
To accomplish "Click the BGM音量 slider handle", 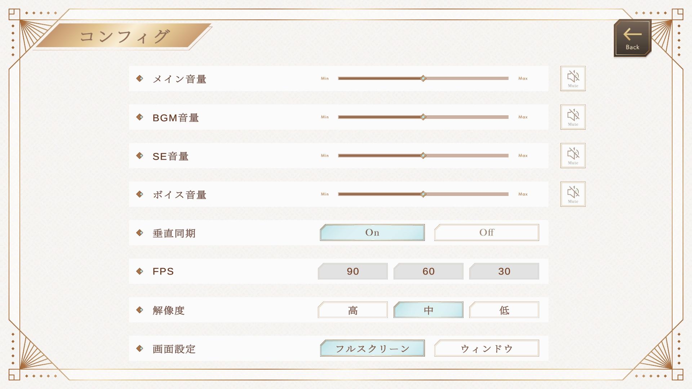I will (x=423, y=117).
